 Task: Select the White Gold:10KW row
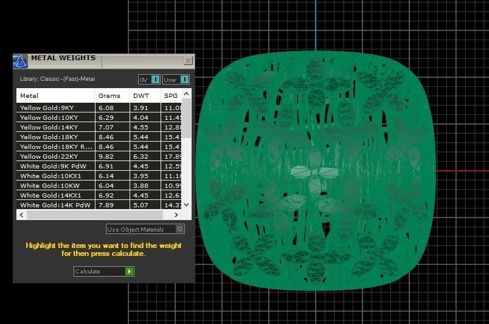point(99,185)
